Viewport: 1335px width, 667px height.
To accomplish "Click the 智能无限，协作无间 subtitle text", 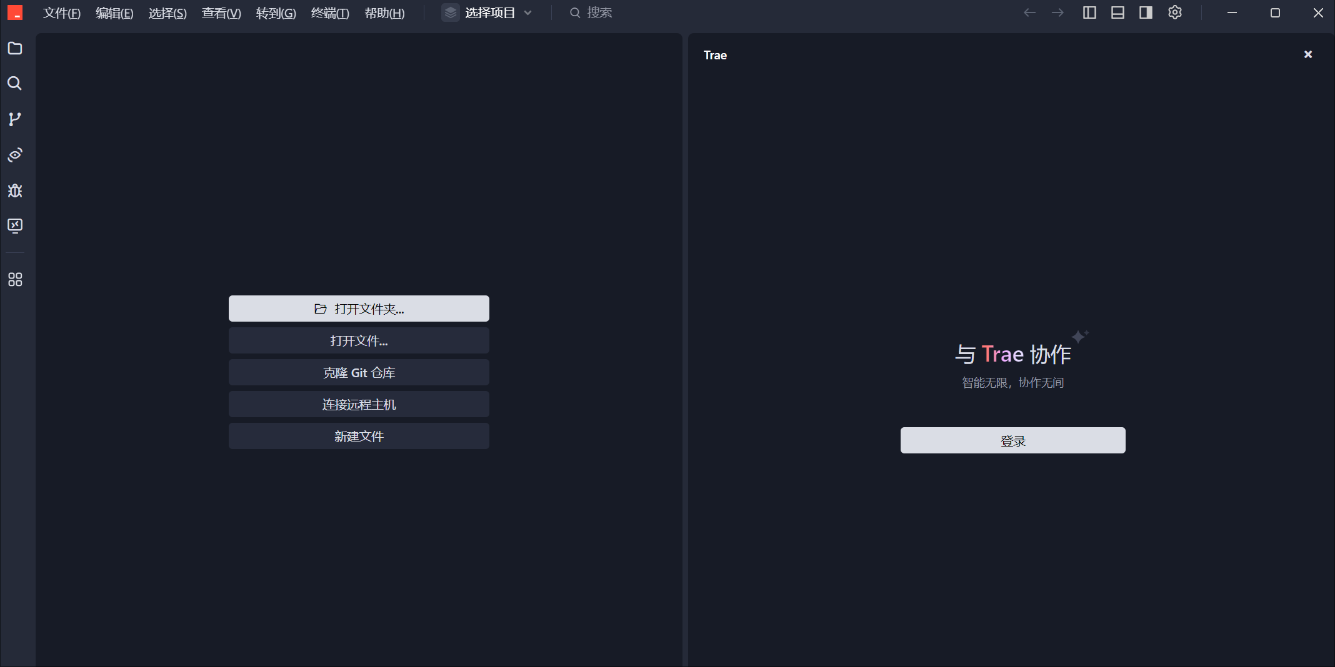I will click(x=1012, y=382).
